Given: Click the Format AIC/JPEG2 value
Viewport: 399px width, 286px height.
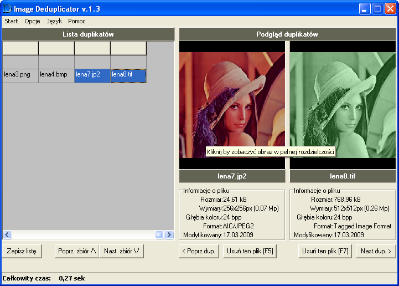Looking at the screenshot, I should 239,226.
